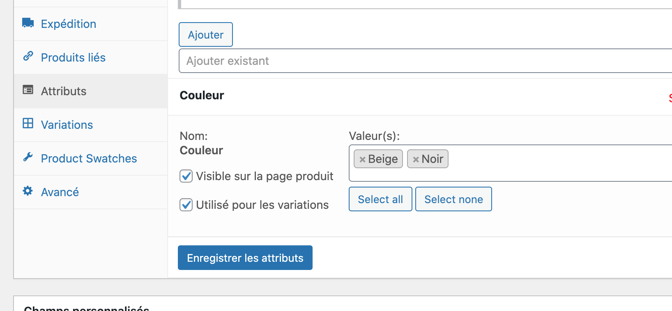
Task: Click the Attributs list icon
Action: (28, 90)
